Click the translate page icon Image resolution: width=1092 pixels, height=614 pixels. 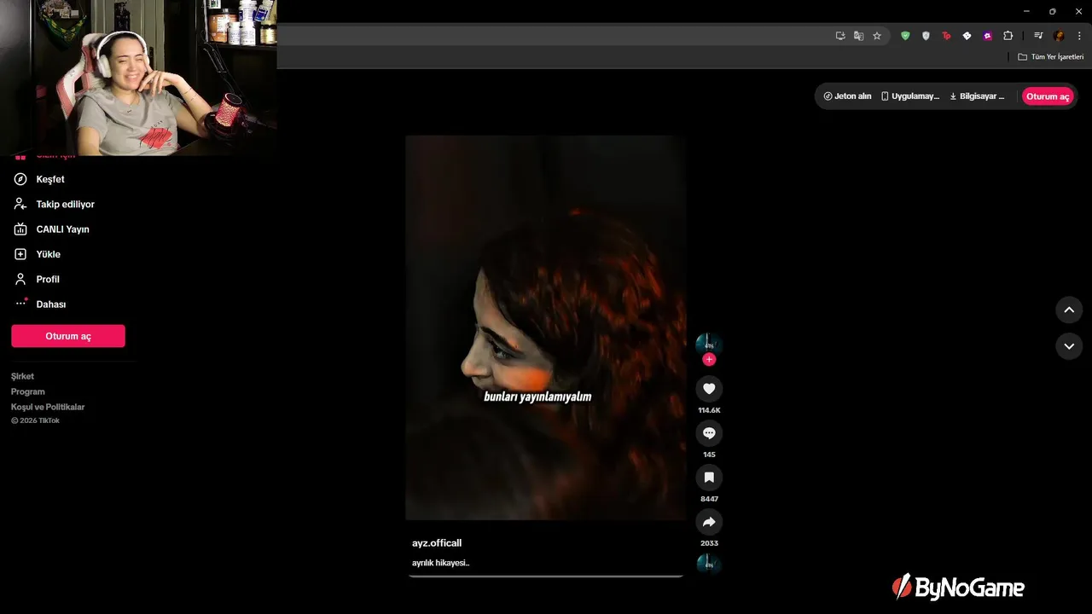pyautogui.click(x=859, y=36)
